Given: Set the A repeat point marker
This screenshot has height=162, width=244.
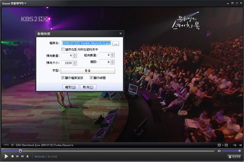Looking at the screenshot, I should coord(219,145).
